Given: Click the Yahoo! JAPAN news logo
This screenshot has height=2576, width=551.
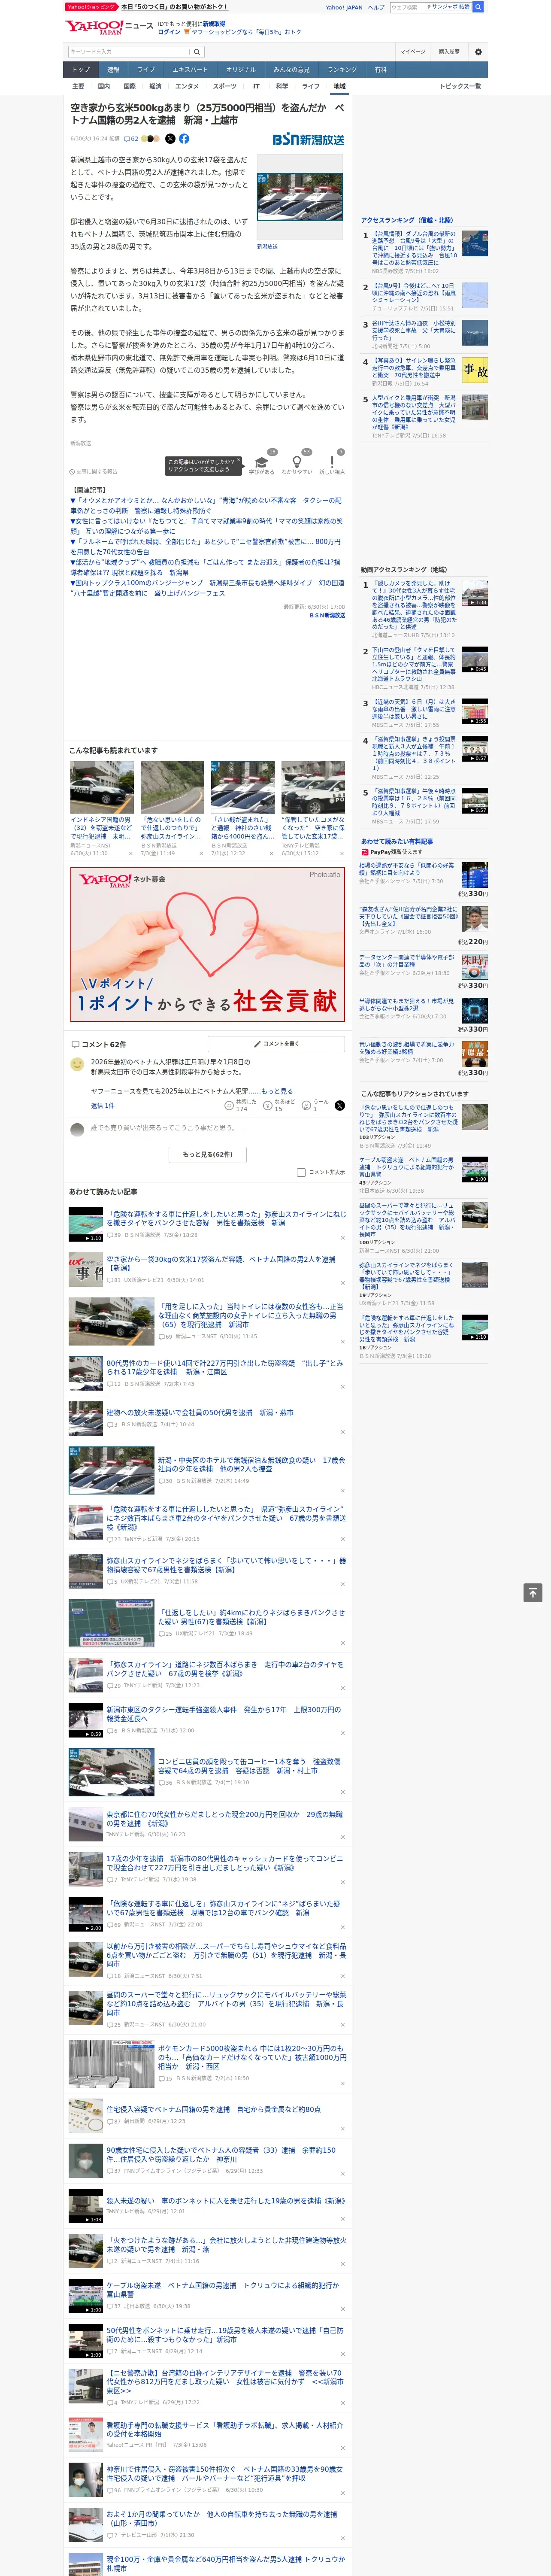Looking at the screenshot, I should point(109,27).
